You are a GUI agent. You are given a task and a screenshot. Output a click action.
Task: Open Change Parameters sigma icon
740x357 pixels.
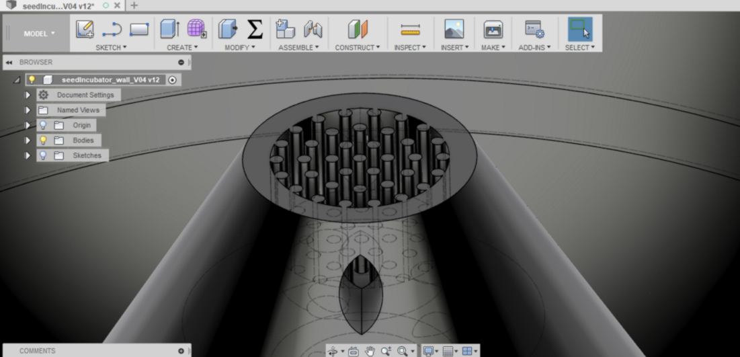click(255, 30)
